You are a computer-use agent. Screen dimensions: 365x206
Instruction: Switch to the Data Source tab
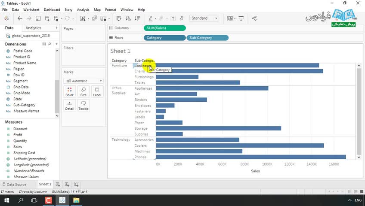(15, 185)
